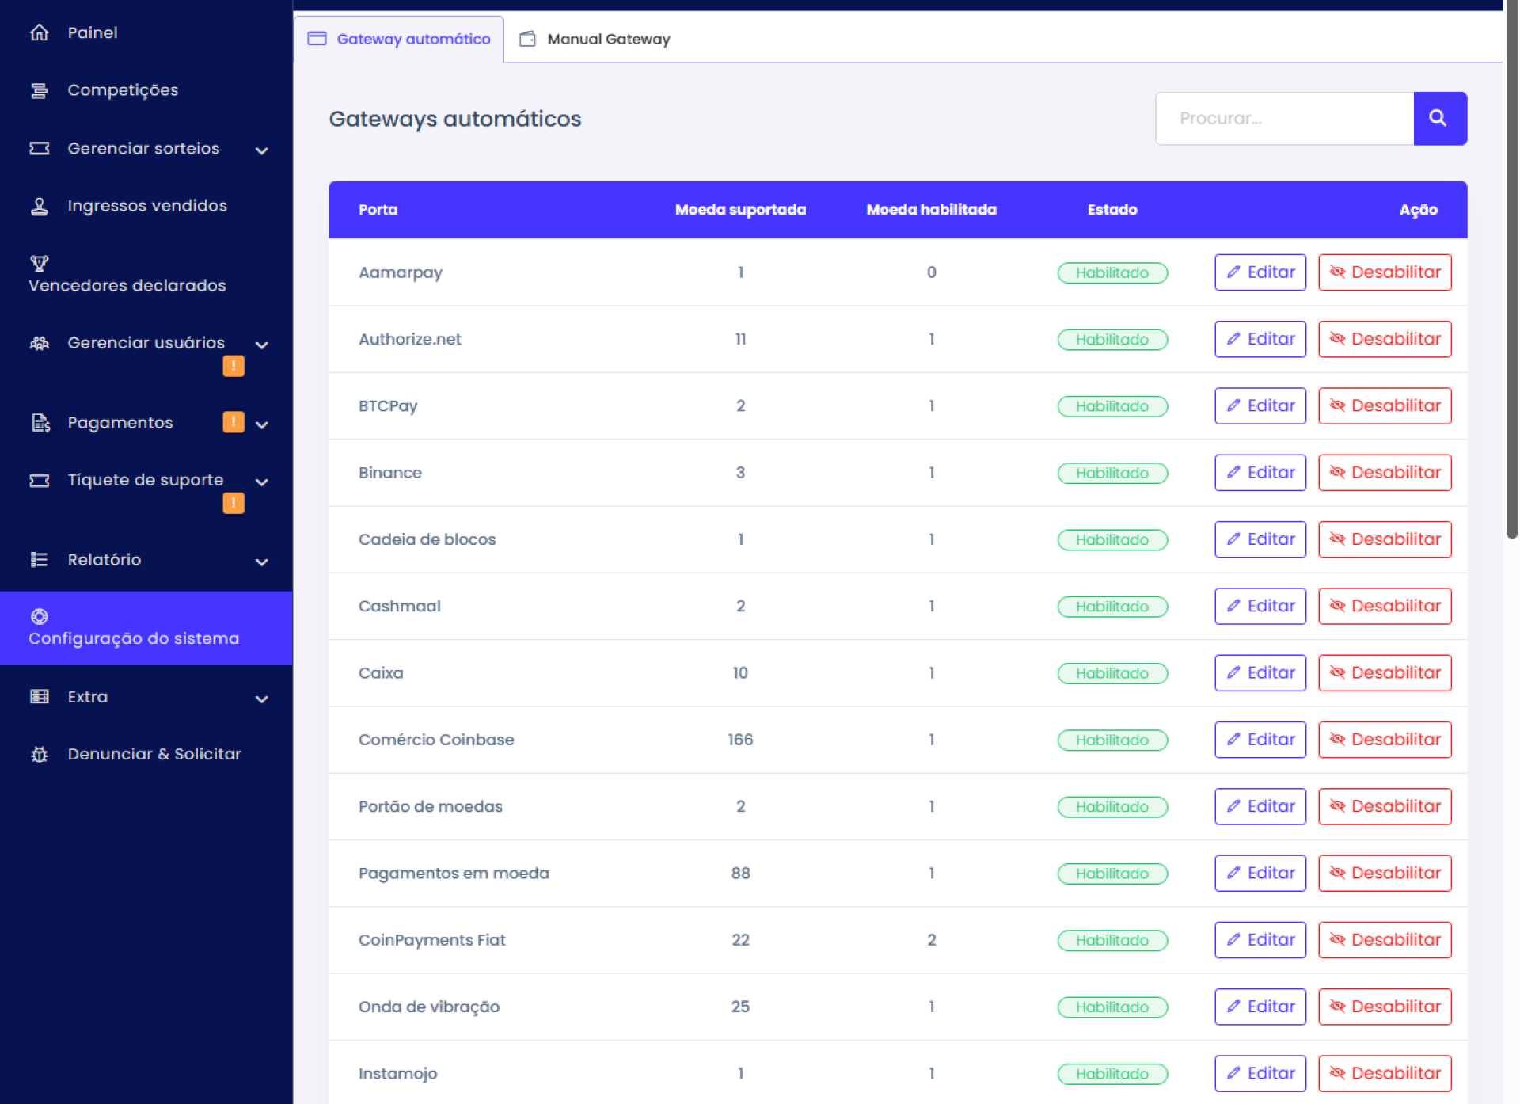
Task: Click the Configuração do sistema gear icon
Action: tap(39, 616)
